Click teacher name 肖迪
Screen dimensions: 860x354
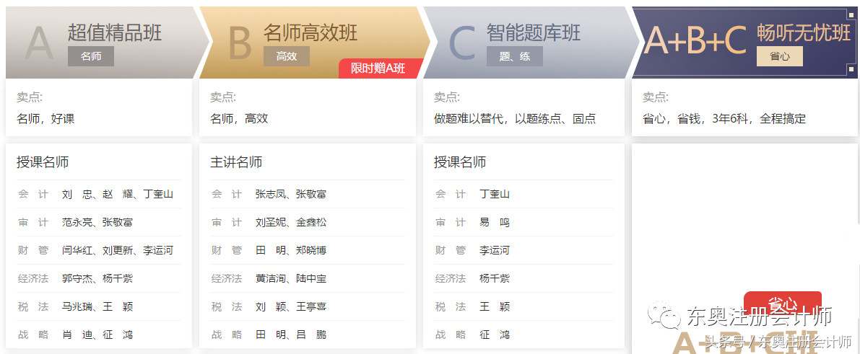coord(77,335)
